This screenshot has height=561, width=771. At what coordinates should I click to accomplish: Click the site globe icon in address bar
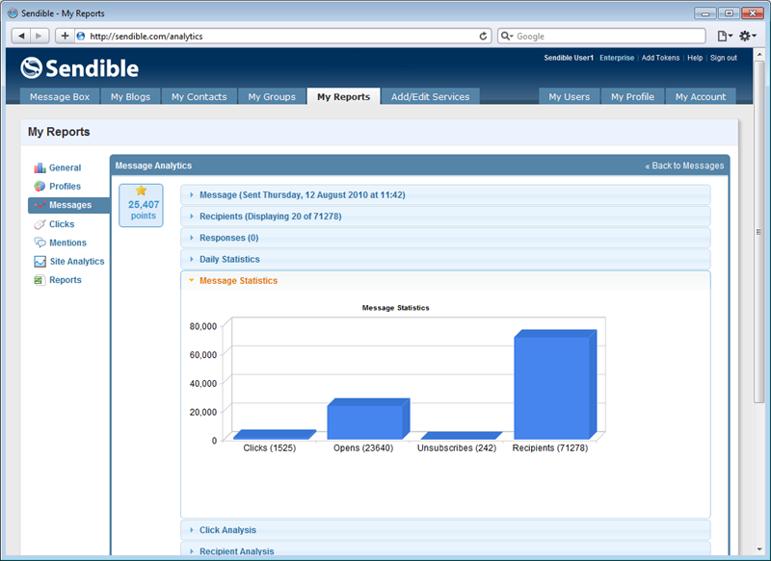click(x=81, y=36)
